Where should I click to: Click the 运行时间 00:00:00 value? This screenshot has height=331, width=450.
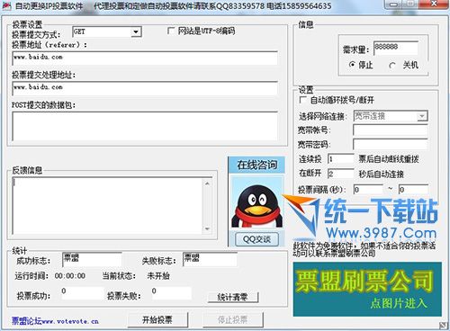click(x=70, y=276)
